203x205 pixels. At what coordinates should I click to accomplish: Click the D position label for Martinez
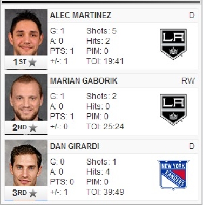192,16
